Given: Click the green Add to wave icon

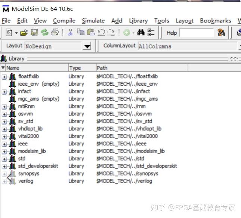Looking at the screenshot, I should coord(127,33).
